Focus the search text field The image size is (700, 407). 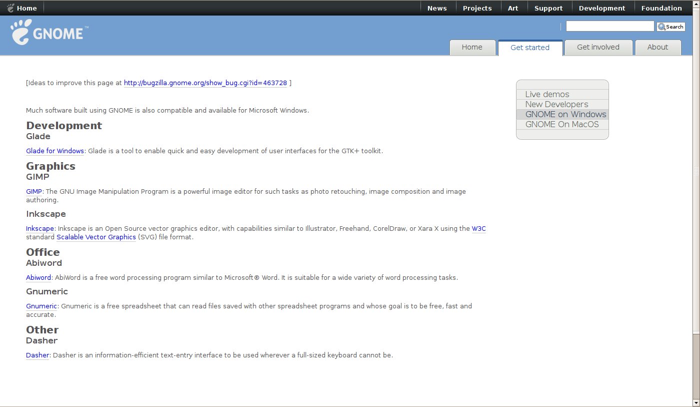pyautogui.click(x=610, y=26)
